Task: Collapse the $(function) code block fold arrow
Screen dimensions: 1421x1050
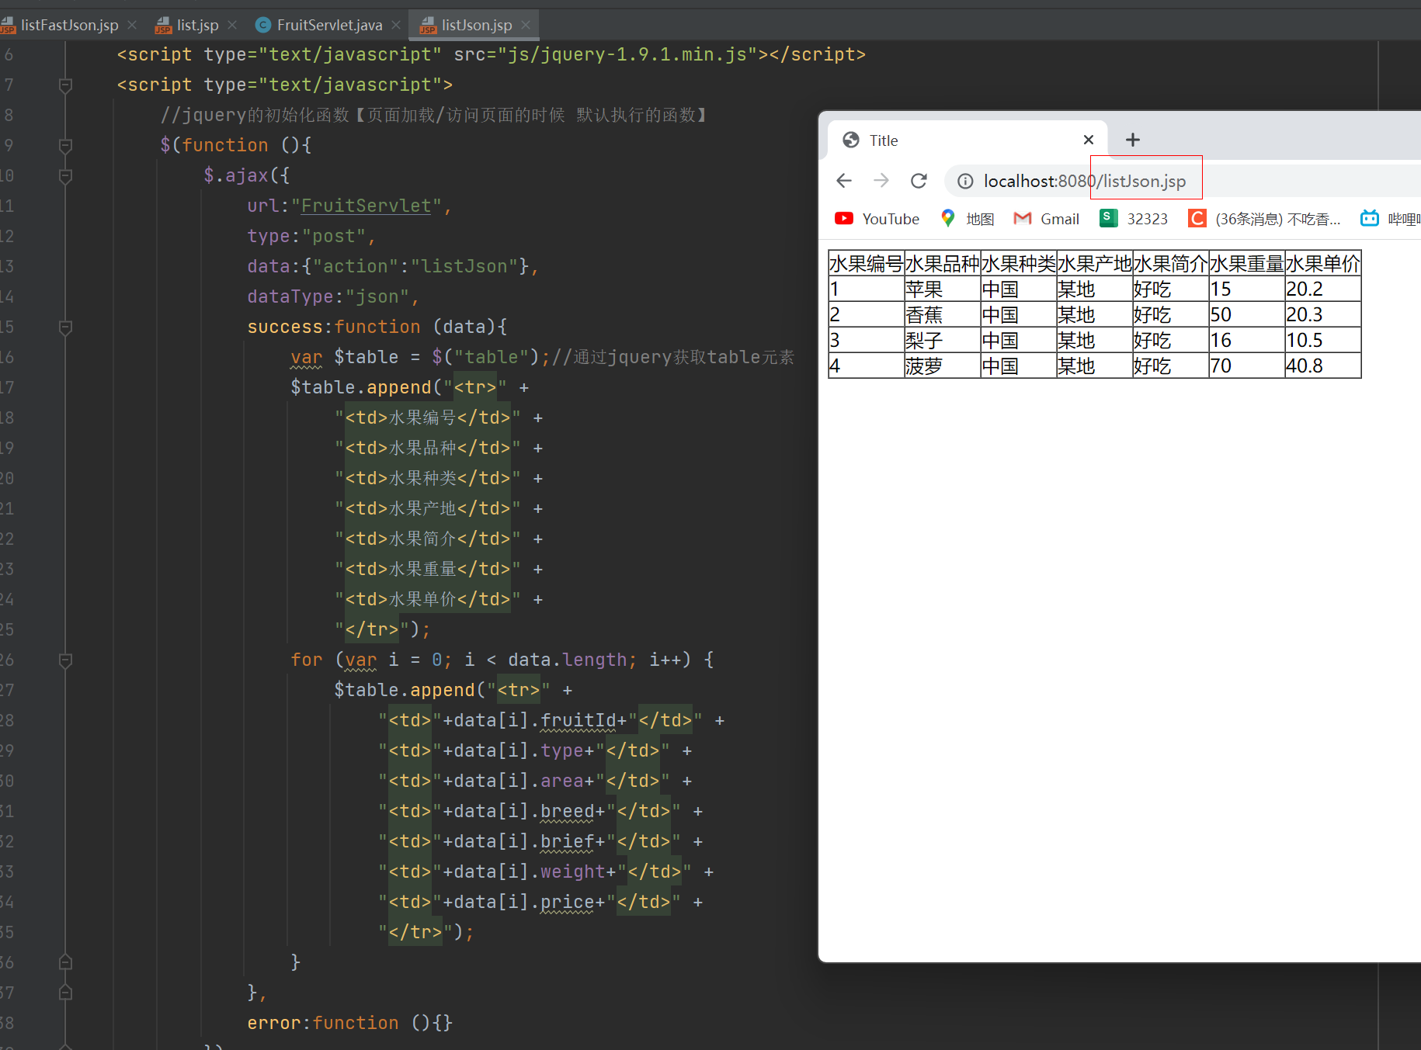Action: tap(65, 144)
